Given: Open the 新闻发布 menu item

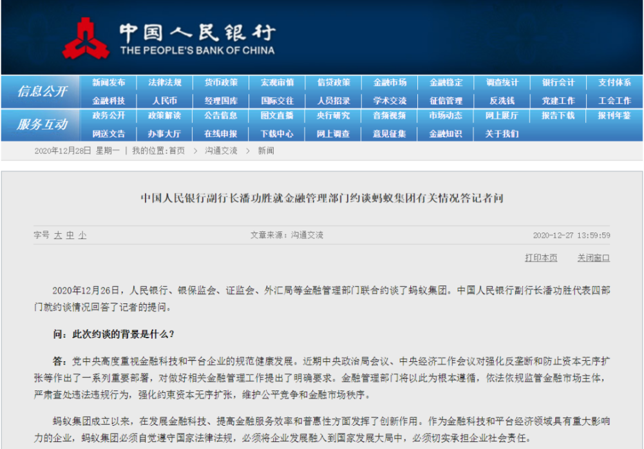Looking at the screenshot, I should (108, 82).
